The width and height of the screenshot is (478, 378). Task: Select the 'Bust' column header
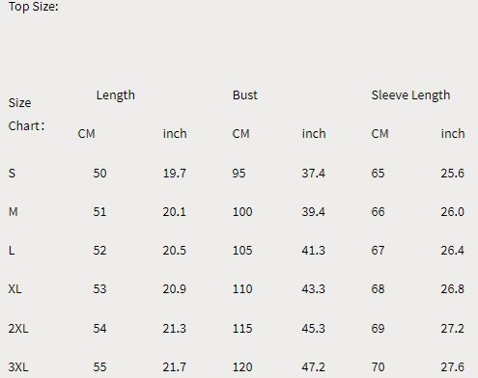tap(245, 95)
